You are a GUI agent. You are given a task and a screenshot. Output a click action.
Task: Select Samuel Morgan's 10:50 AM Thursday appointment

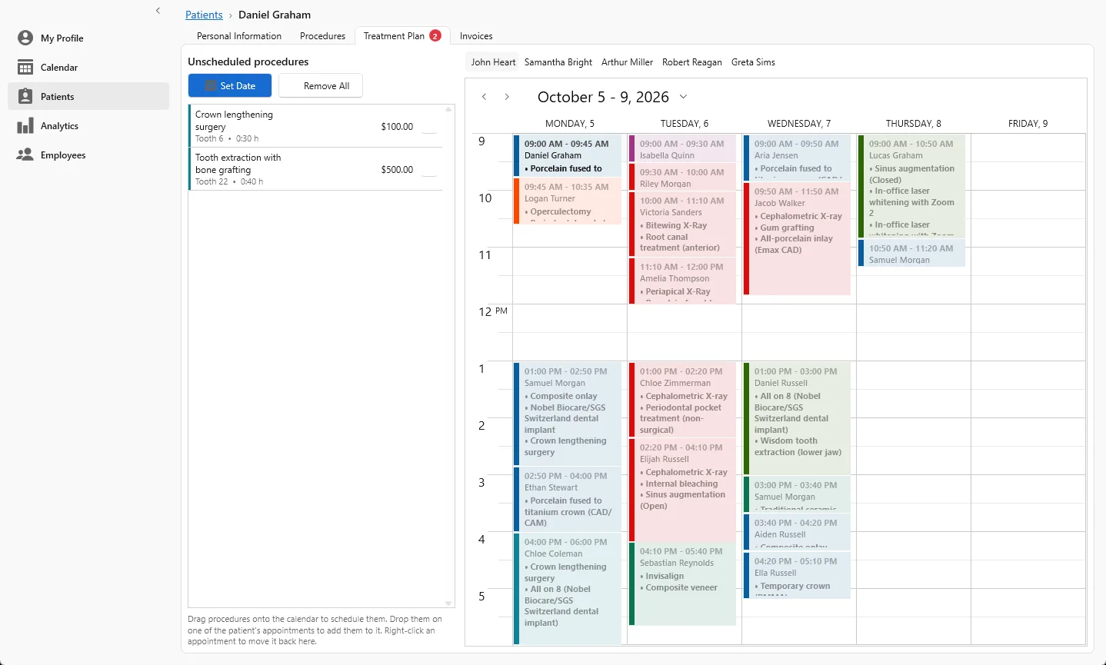911,253
